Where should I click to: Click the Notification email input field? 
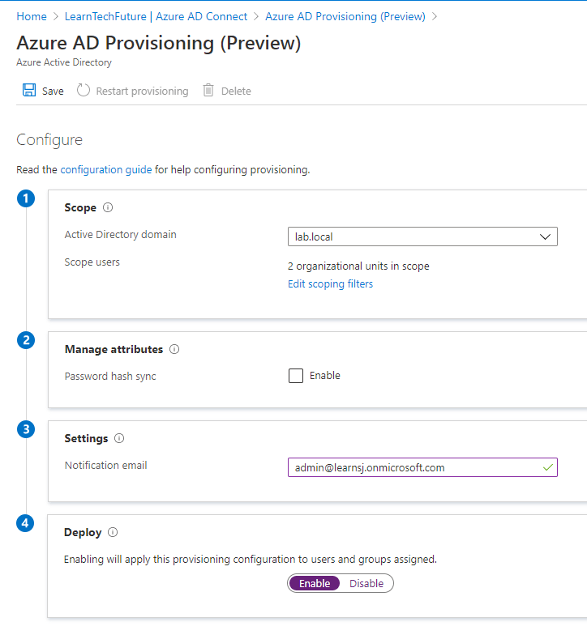(413, 467)
